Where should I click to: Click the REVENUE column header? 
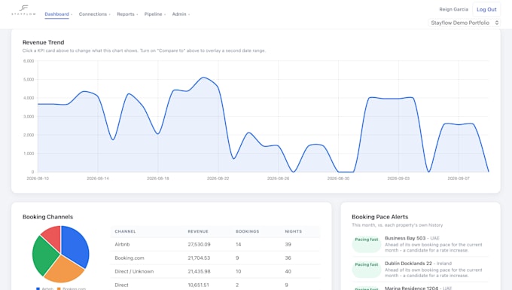point(198,231)
